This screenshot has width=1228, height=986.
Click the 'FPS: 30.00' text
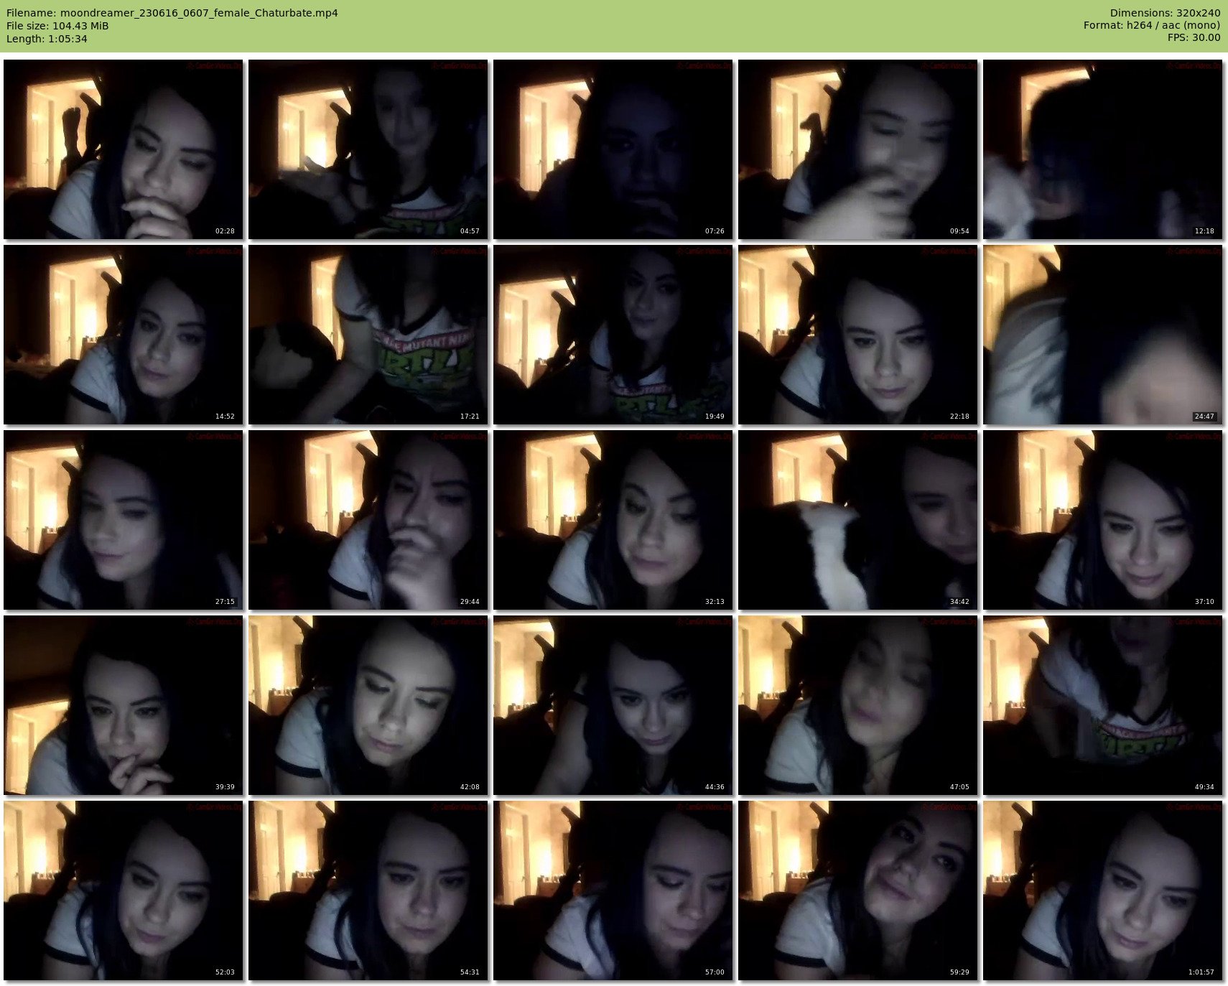(x=1194, y=38)
